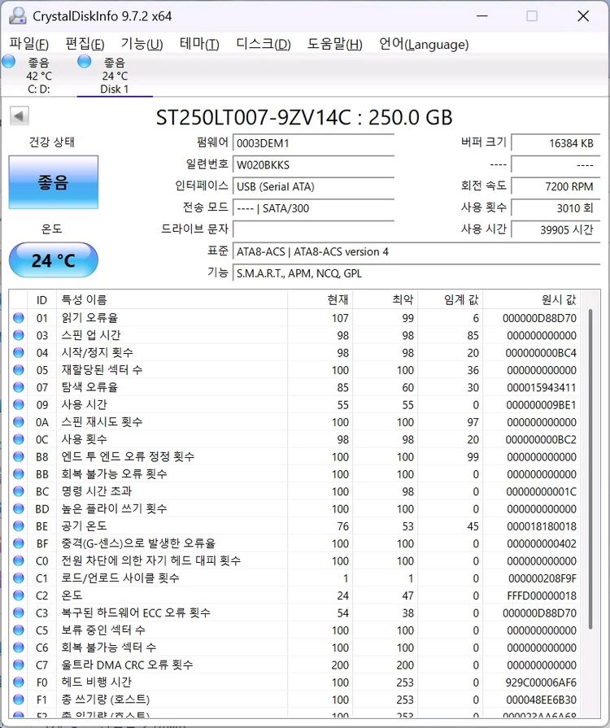Click status circle for 0C 사용 횟수 row

[18, 438]
